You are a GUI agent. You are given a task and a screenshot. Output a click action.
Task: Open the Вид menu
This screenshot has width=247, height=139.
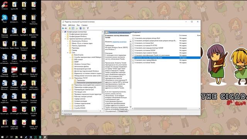[78, 25]
